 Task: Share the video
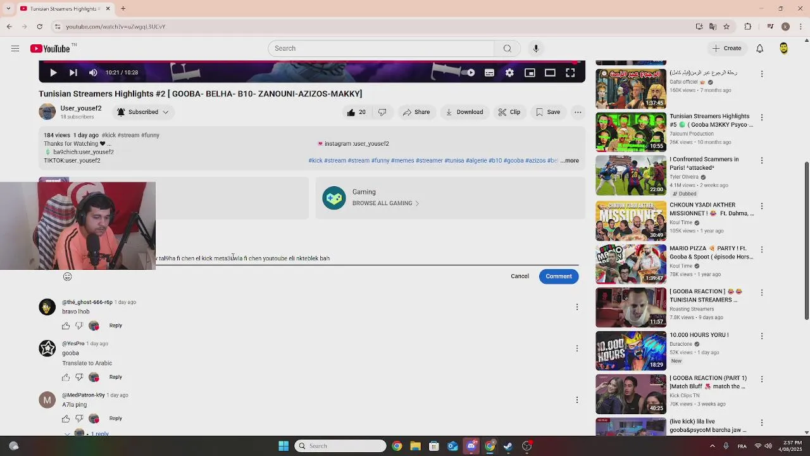[416, 112]
